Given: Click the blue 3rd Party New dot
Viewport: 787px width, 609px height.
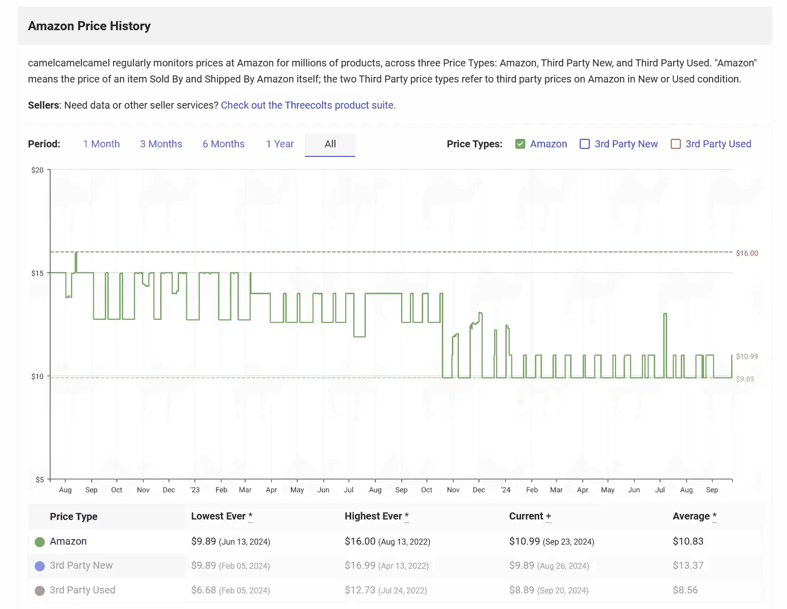Looking at the screenshot, I should click(40, 566).
